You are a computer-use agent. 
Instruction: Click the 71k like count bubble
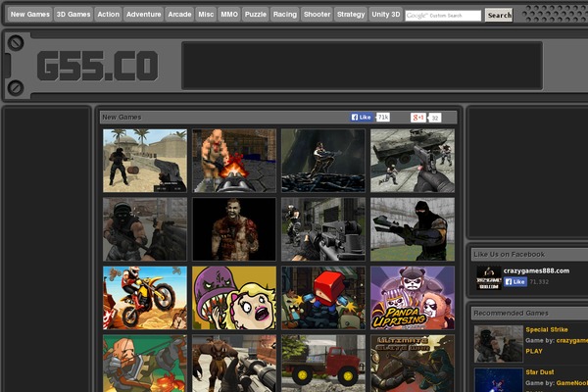tap(383, 117)
